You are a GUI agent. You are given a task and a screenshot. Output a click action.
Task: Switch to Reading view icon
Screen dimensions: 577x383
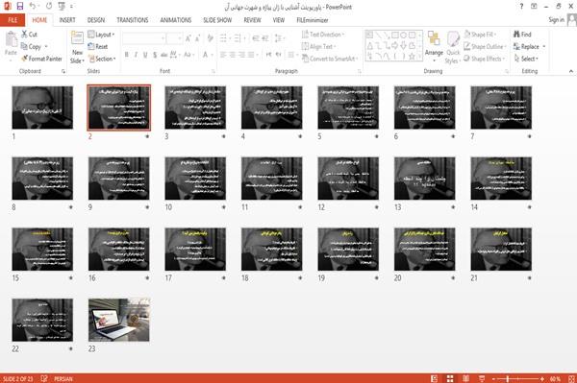pyautogui.click(x=465, y=378)
